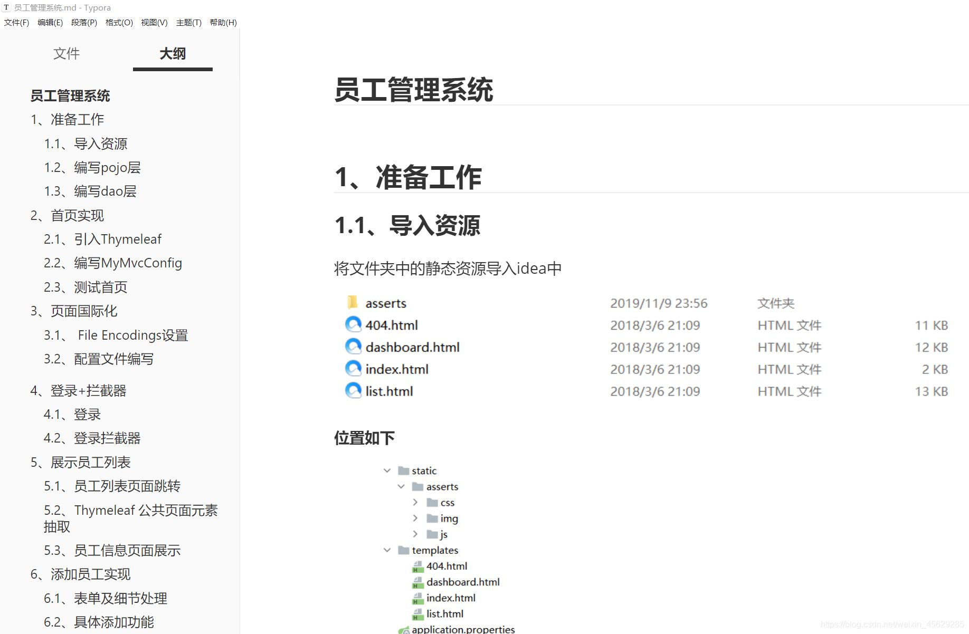This screenshot has width=969, height=634.
Task: Open the 主题(T) menu
Action: 188,22
